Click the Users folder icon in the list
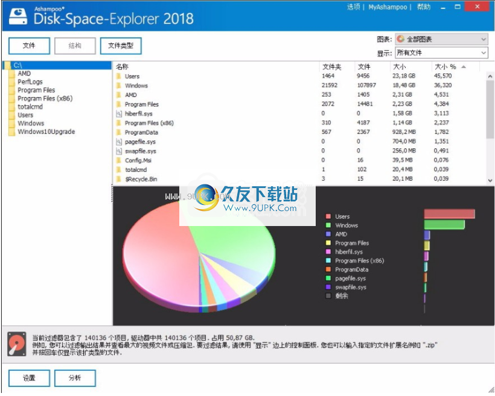This screenshot has width=495, height=396. coord(119,76)
